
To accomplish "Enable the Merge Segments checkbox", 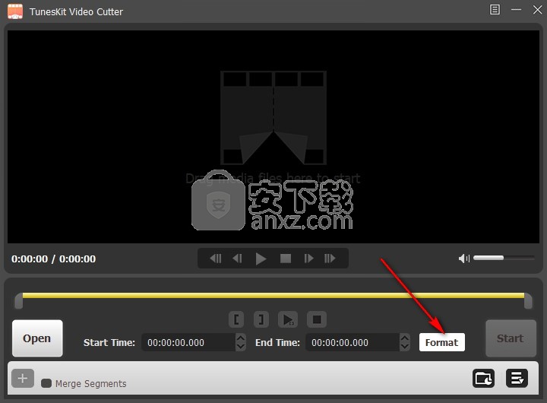I will click(46, 383).
